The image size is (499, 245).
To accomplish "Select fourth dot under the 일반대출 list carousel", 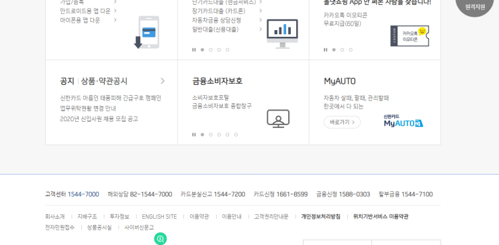I will pyautogui.click(x=228, y=50).
